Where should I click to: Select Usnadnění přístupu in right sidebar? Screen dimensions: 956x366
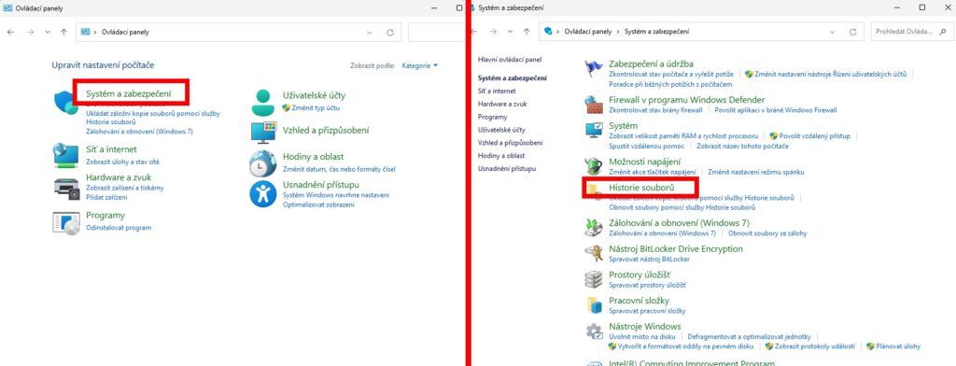point(507,168)
